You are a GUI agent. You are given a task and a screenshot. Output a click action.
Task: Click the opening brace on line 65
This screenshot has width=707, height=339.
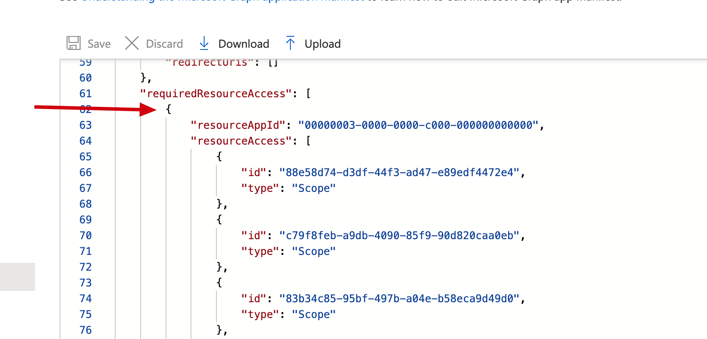pyautogui.click(x=219, y=157)
